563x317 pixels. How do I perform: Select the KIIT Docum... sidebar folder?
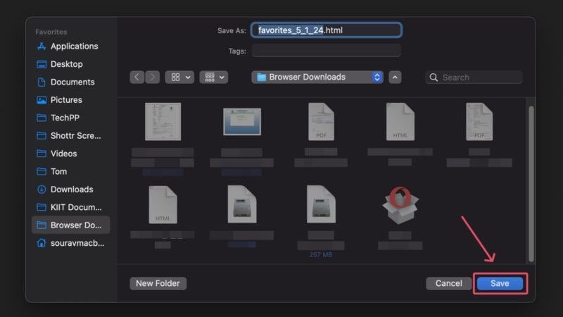tap(70, 207)
